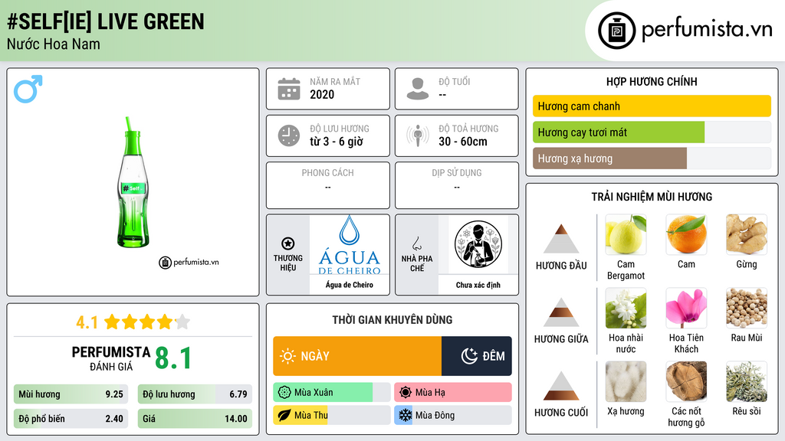Screen dimensions: 785x441
Task: Click the sillage icon beside Độ toả hương
Action: [418, 136]
